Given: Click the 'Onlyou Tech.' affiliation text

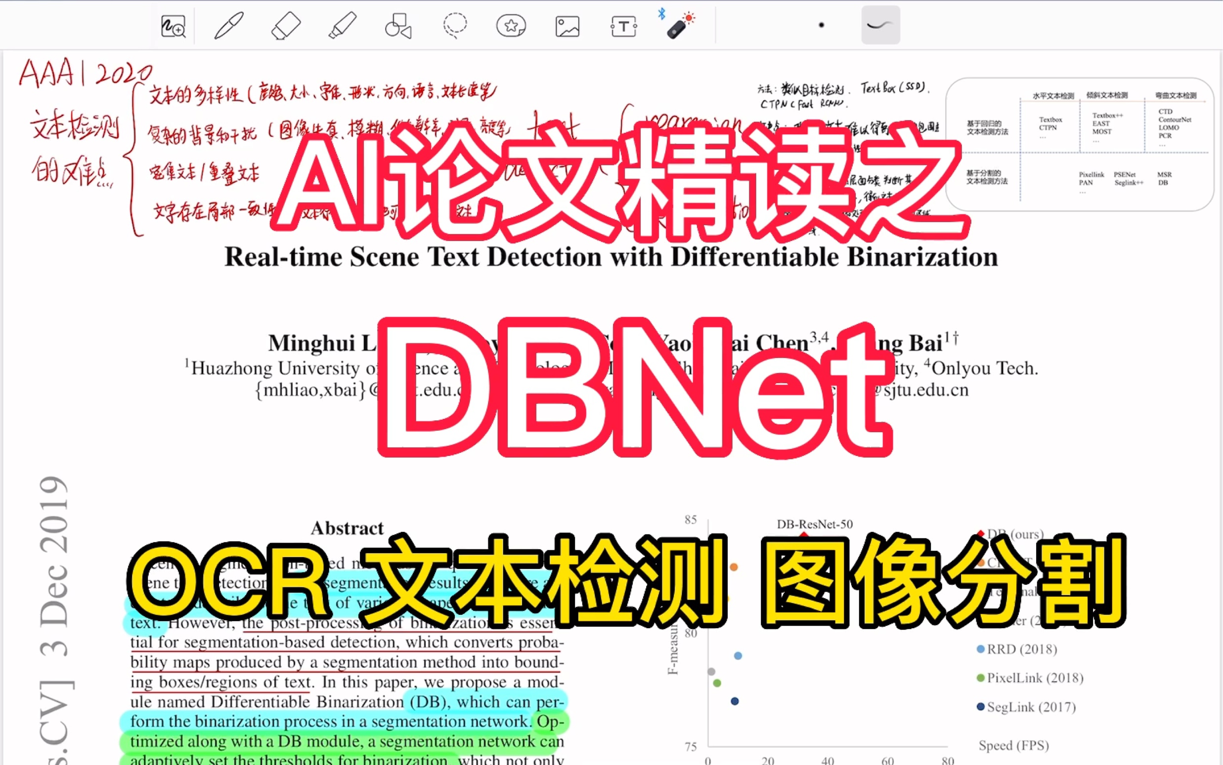Looking at the screenshot, I should click(x=982, y=368).
